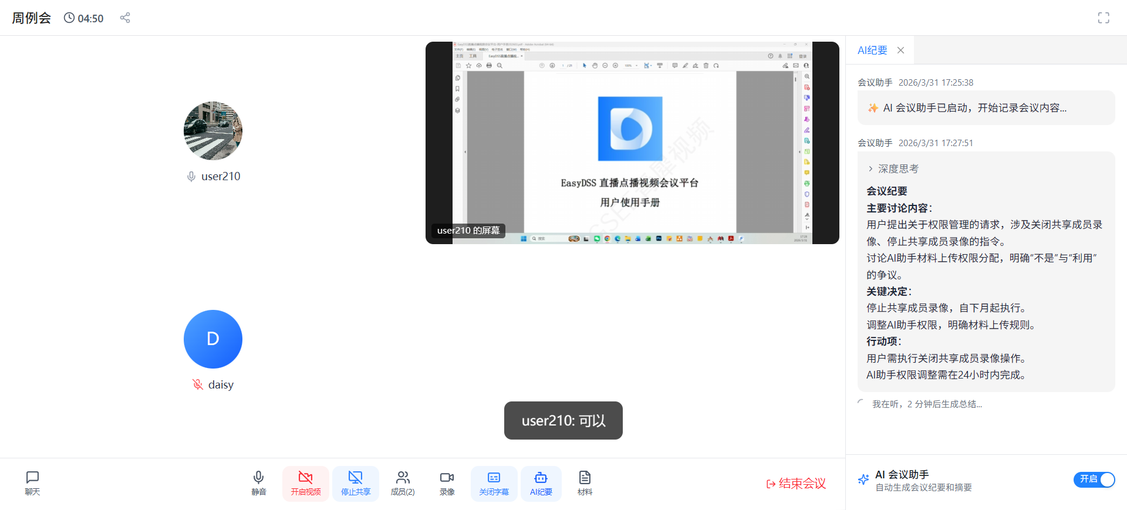
Task: Click the AI sparkle icon beside AI 会议助手
Action: point(863,479)
